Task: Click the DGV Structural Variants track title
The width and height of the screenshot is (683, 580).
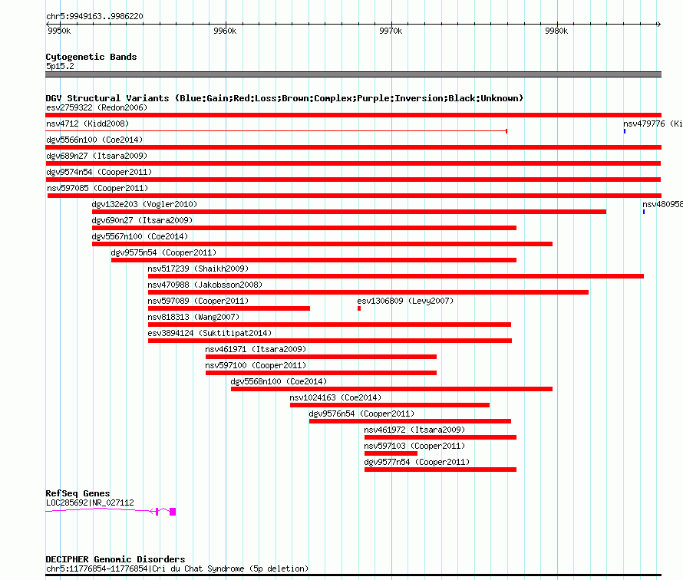Action: coord(285,98)
